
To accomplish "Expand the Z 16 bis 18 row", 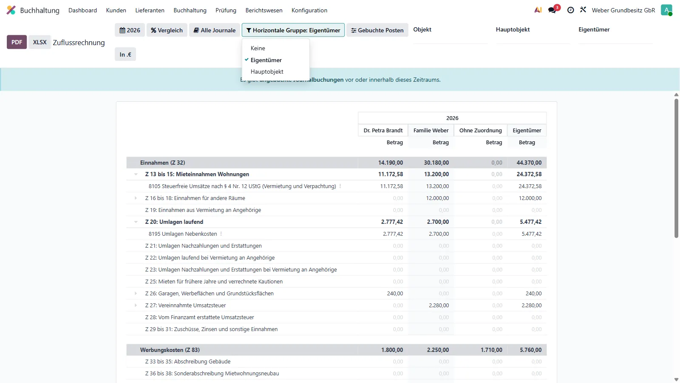I will [136, 198].
